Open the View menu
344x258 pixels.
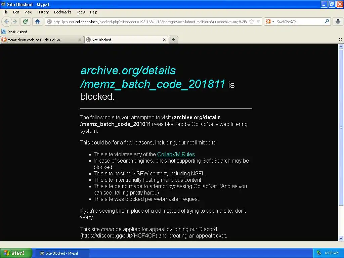click(x=28, y=12)
